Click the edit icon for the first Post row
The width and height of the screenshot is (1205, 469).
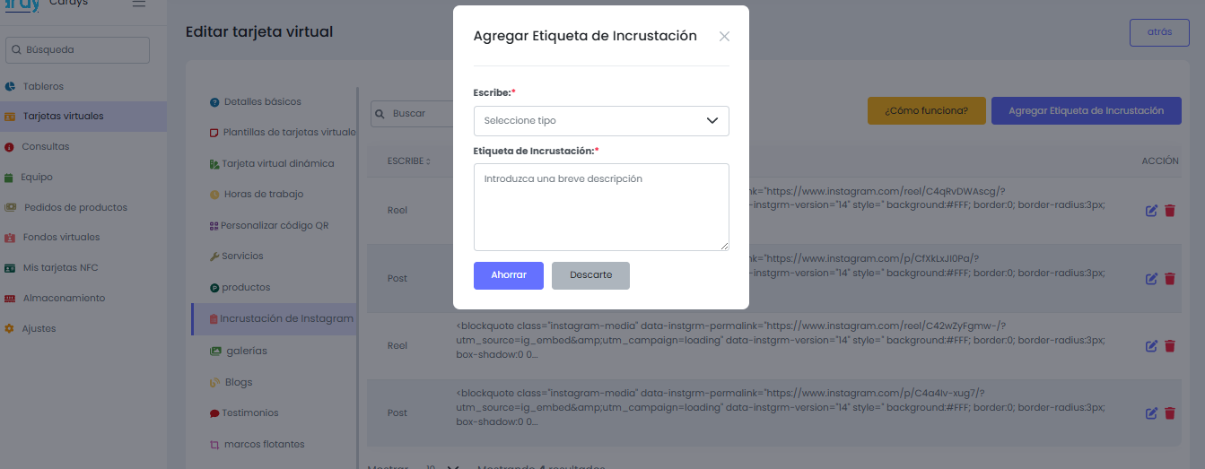coord(1151,279)
